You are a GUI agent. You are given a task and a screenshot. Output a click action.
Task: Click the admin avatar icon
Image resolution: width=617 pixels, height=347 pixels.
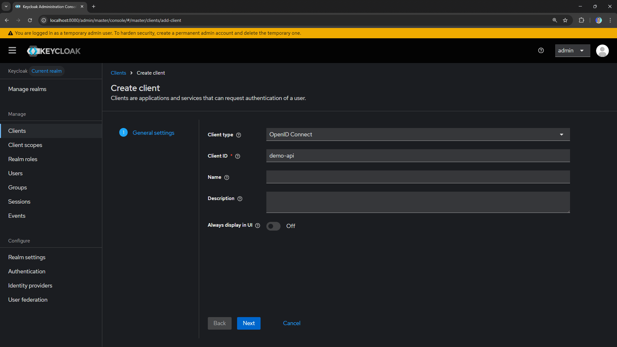click(x=602, y=50)
